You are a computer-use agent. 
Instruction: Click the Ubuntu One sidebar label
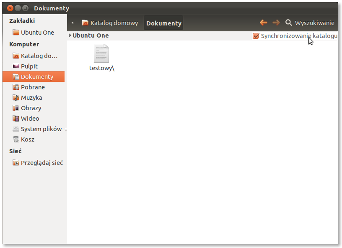click(x=37, y=33)
